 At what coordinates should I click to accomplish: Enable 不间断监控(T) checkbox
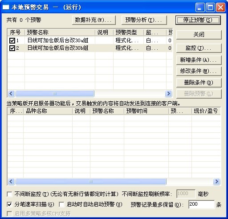tap(9, 194)
